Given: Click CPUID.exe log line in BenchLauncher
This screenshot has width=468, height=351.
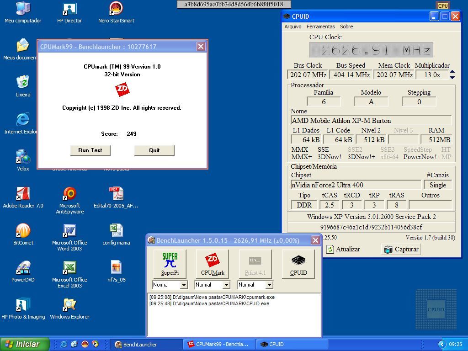Looking at the screenshot, I should [209, 303].
